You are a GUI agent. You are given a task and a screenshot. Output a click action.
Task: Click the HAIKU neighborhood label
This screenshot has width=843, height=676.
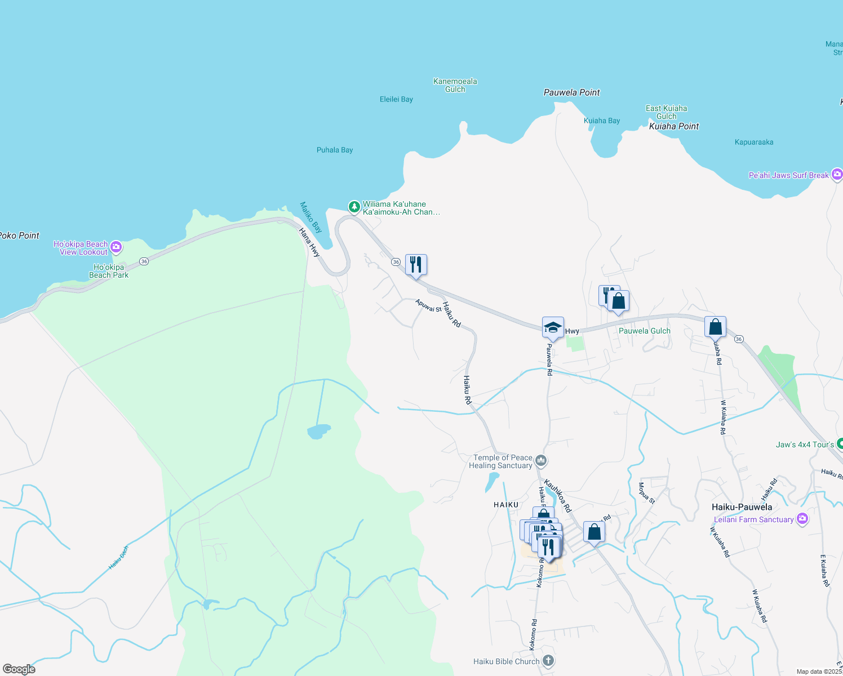[x=506, y=505]
